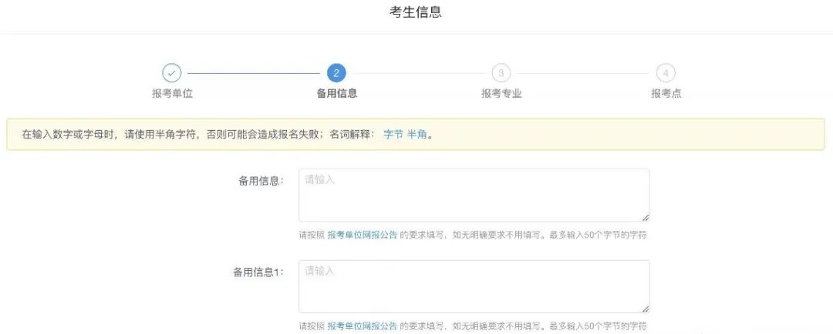
Task: Open the 半角 explanation link
Action: (x=416, y=135)
